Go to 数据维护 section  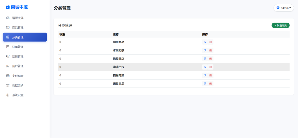point(25,85)
